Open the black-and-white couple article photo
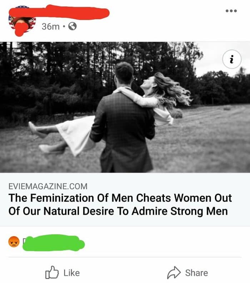250x283 pixels. click(x=125, y=107)
